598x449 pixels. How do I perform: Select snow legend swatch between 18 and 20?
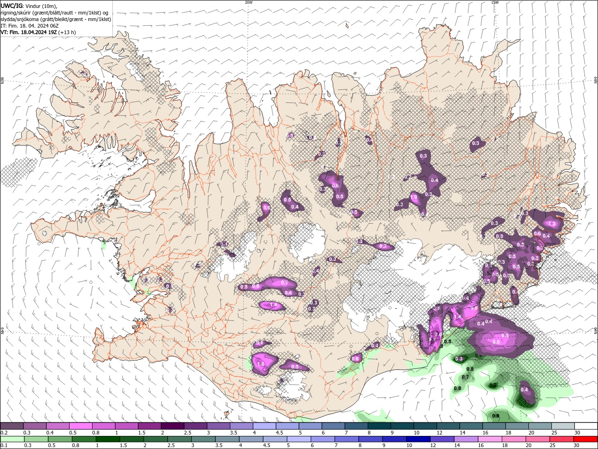click(517, 426)
